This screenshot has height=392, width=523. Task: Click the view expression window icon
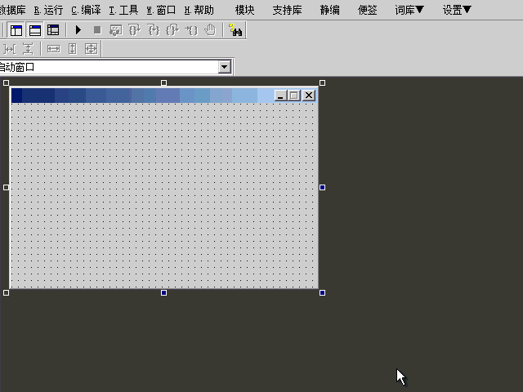(116, 30)
